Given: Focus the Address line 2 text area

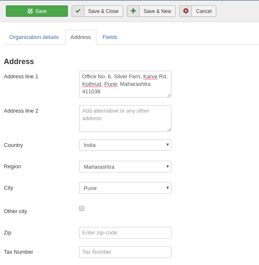Looking at the screenshot, I should 125,118.
